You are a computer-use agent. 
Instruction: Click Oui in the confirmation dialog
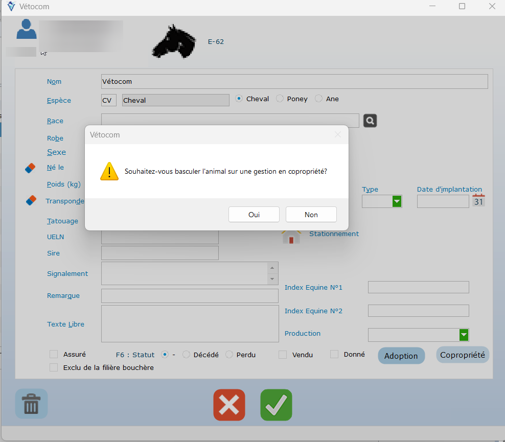[x=254, y=215]
